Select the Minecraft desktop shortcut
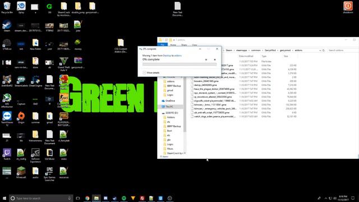 21,172
